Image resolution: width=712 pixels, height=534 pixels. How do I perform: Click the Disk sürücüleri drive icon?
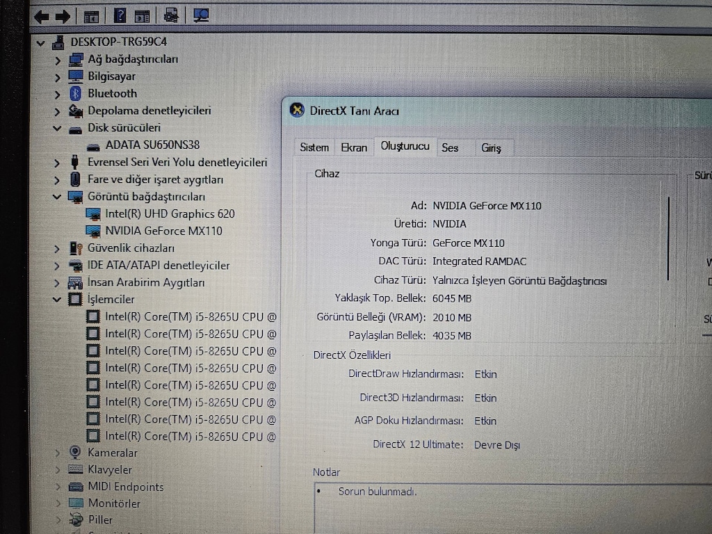pos(75,130)
